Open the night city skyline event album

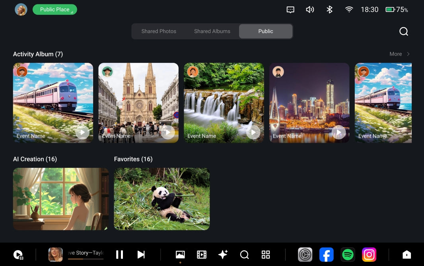(309, 103)
